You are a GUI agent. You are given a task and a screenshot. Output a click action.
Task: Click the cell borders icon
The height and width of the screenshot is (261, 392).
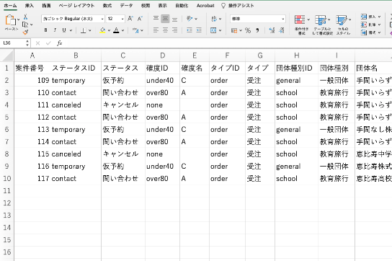click(84, 30)
